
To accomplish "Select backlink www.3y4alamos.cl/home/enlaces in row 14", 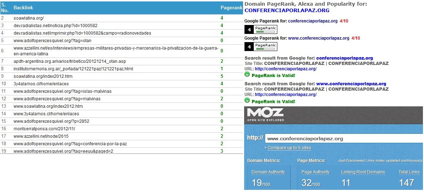I will point(46,114).
